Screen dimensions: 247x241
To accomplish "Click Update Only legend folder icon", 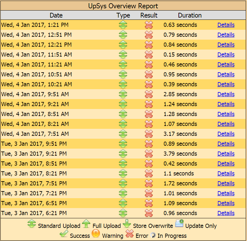I will pyautogui.click(x=179, y=223).
